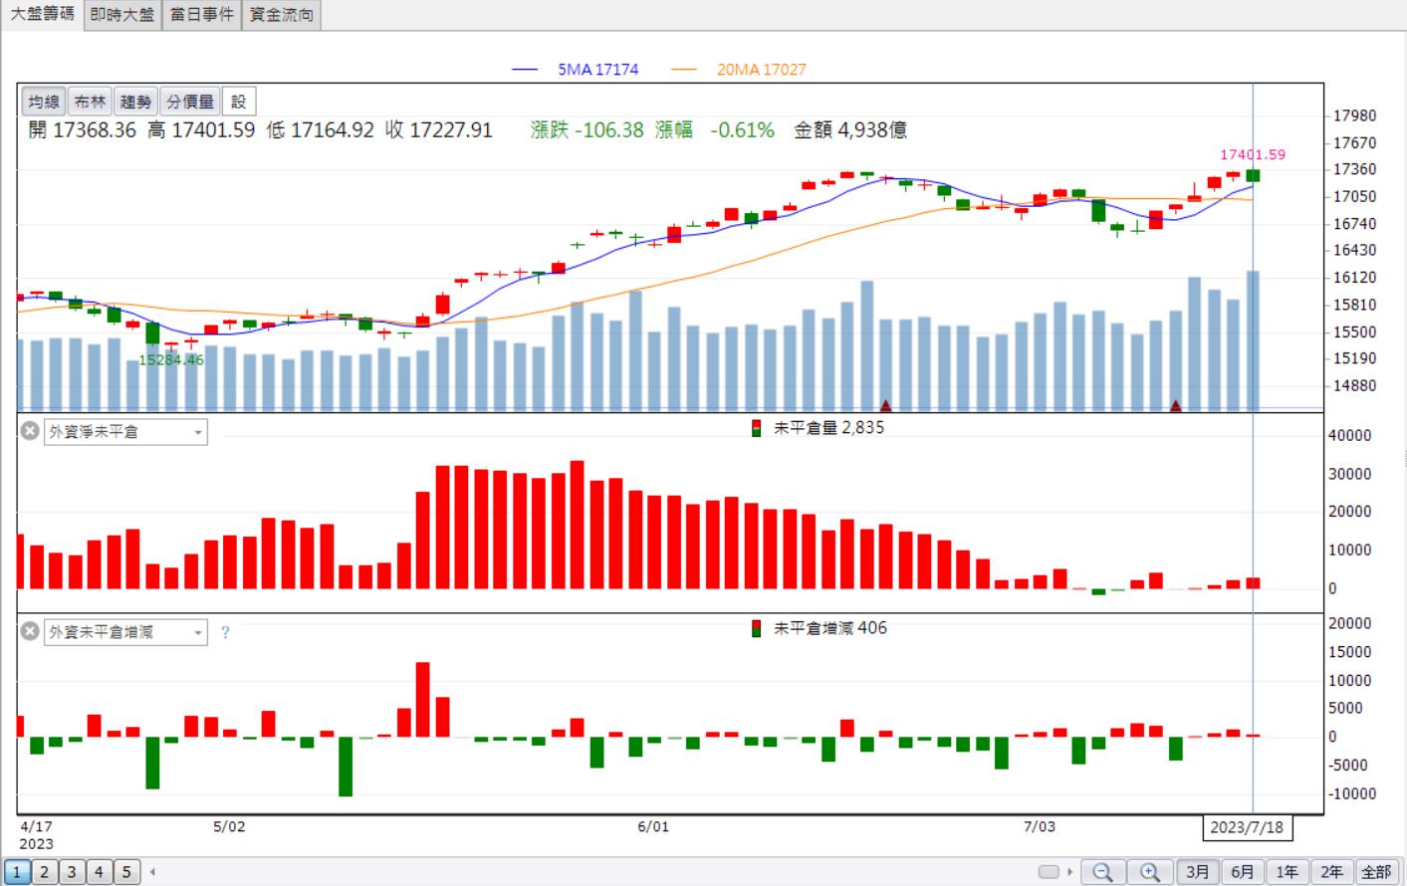Open the 資金流向 tab
1407x886 pixels.
(x=281, y=14)
